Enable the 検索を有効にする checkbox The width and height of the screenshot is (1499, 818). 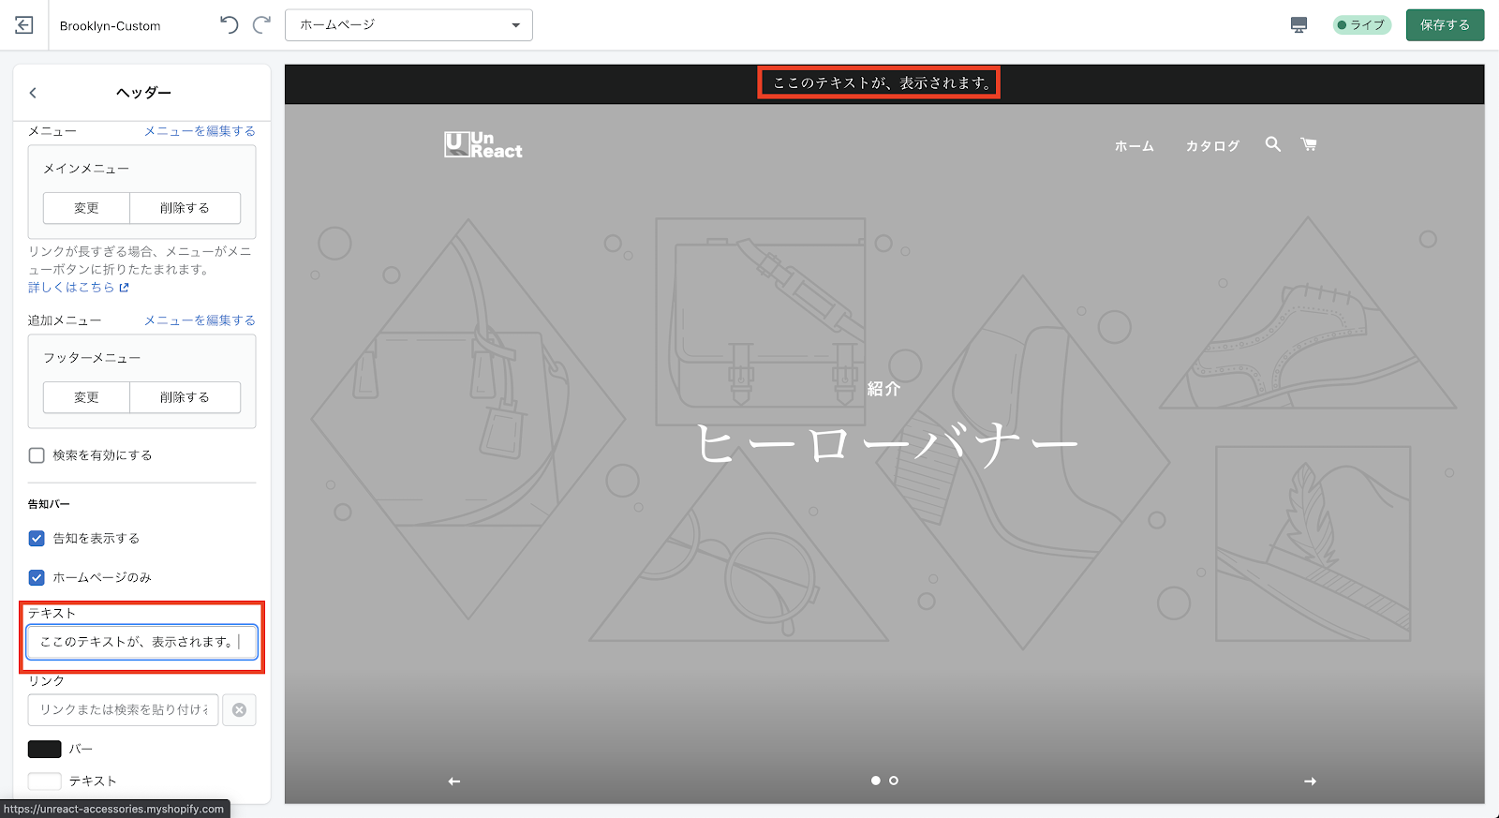tap(37, 455)
